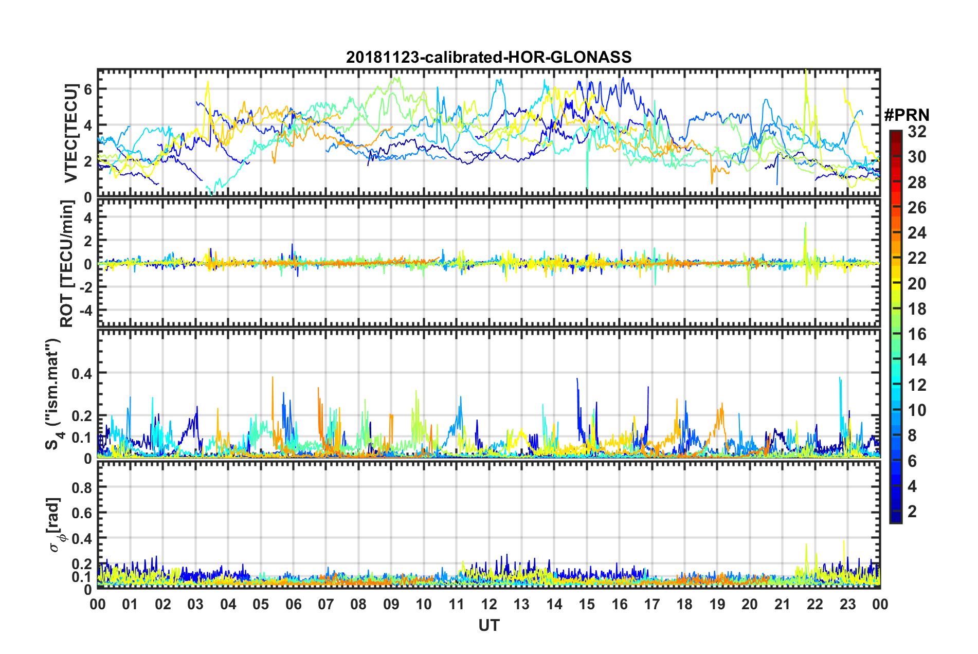Click the S4 ("ism.mat") y-axis label

55,394
